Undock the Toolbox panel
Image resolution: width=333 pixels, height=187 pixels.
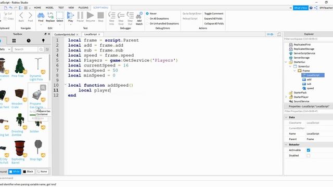pos(45,34)
